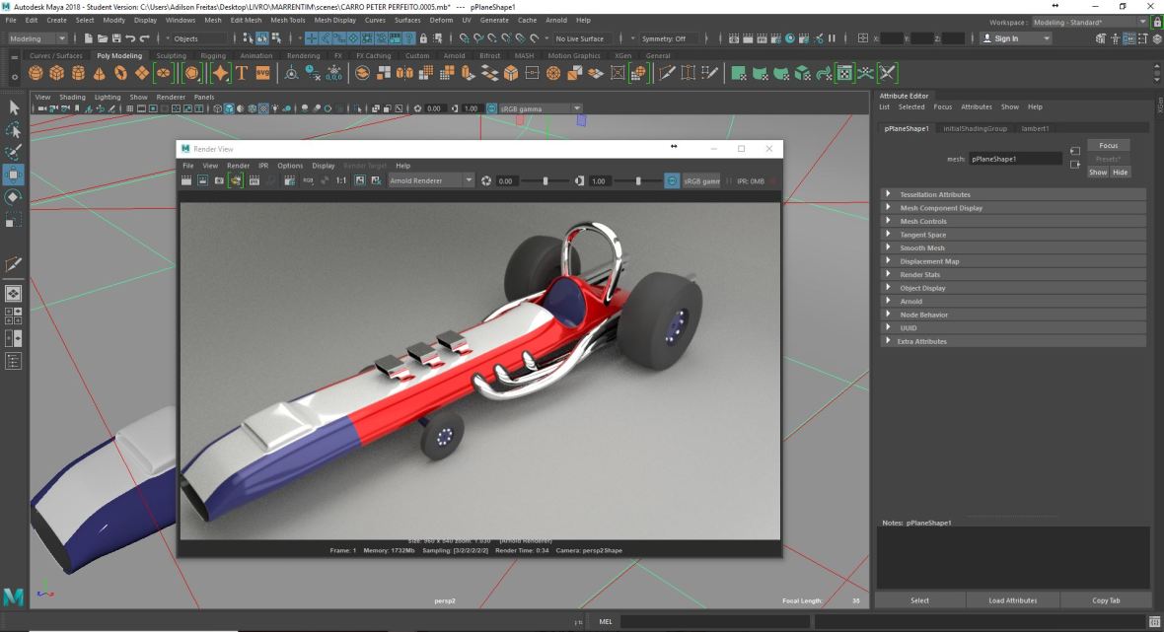This screenshot has width=1164, height=632.
Task: Save the scene with the toolbar icon
Action: (116, 38)
